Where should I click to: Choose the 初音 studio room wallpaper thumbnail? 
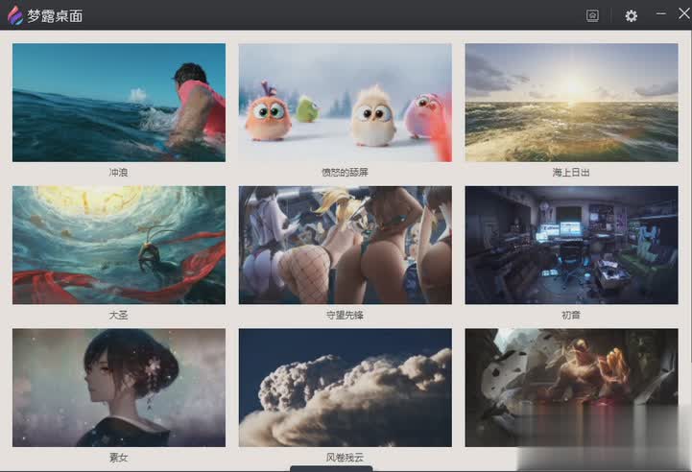(x=571, y=245)
